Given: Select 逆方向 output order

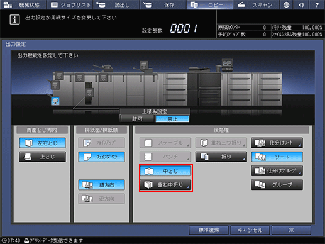Looking at the screenshot, I should (101, 199).
